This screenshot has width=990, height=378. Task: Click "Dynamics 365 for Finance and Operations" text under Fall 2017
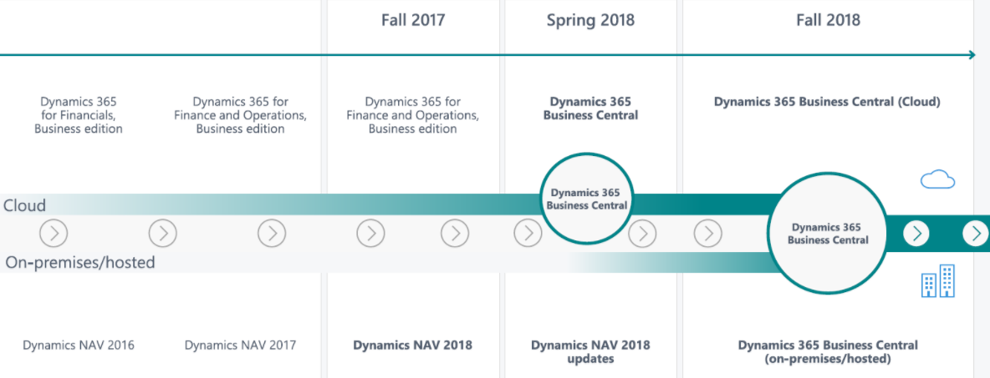pyautogui.click(x=413, y=114)
